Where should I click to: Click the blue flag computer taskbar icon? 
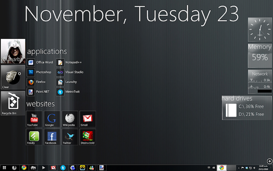73,168
